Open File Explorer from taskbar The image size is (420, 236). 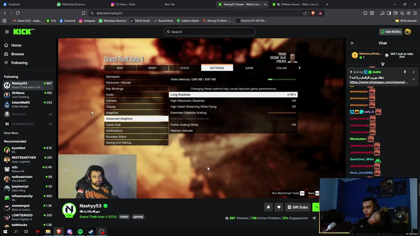coord(48,232)
